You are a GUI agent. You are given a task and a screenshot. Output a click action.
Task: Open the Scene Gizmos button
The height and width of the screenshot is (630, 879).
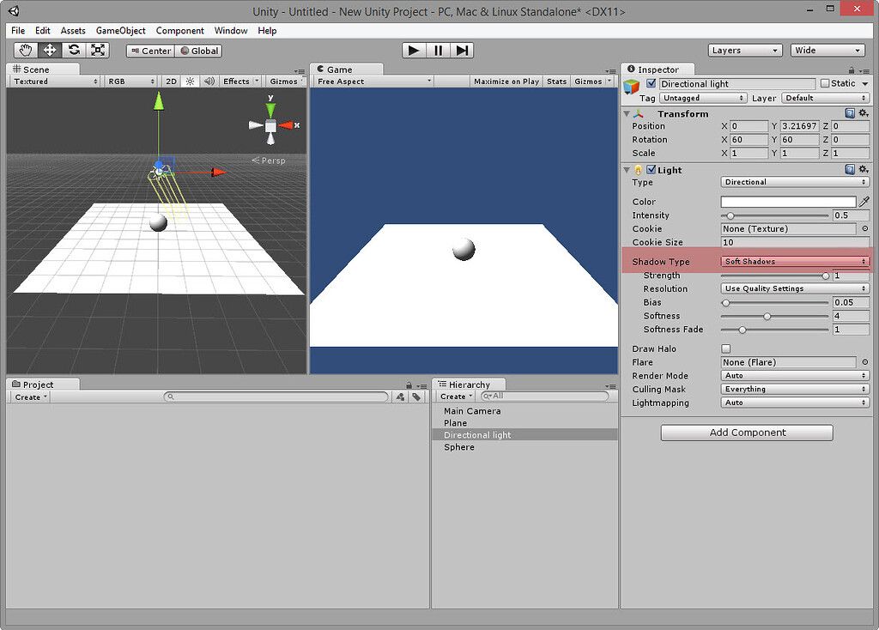pos(285,82)
